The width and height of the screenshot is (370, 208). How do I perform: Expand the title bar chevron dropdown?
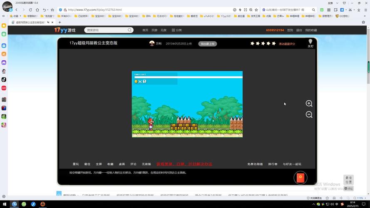point(337,3)
